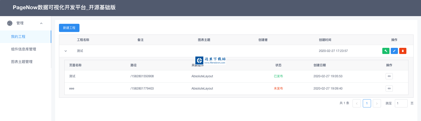The height and width of the screenshot is (121, 421).
Task: Go to next page arrow
Action: (x=377, y=103)
